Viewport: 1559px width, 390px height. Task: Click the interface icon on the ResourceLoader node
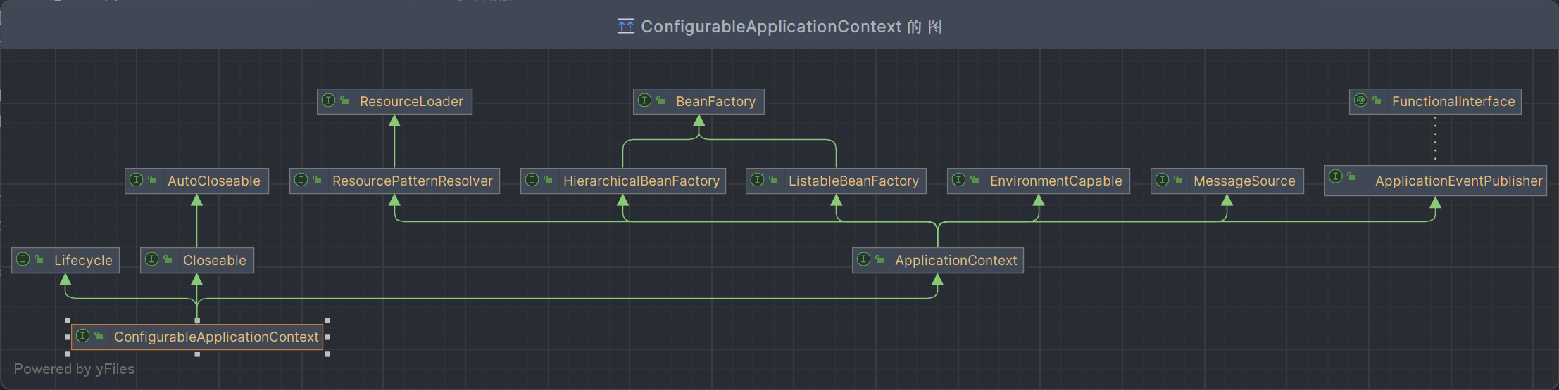pyautogui.click(x=328, y=100)
